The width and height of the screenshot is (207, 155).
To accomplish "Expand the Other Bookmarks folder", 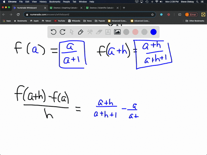I will coord(195,21).
